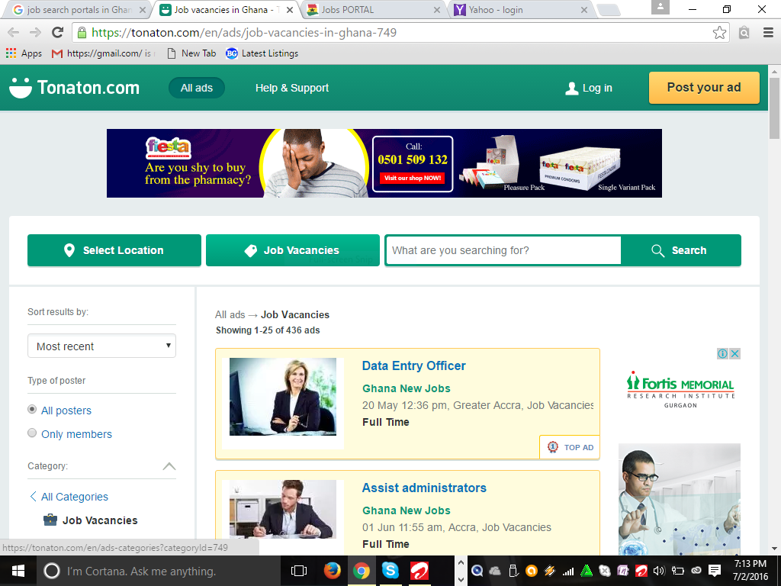
Task: Open Task View in the taskbar
Action: tap(299, 571)
